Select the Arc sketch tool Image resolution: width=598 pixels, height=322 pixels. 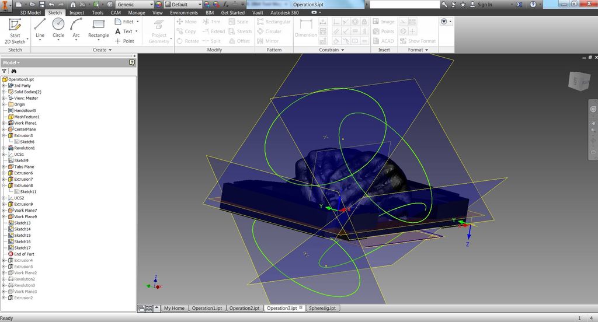(x=77, y=29)
